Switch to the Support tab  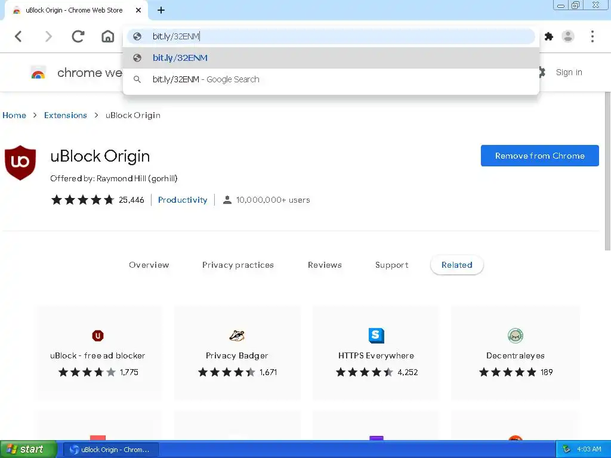point(391,265)
